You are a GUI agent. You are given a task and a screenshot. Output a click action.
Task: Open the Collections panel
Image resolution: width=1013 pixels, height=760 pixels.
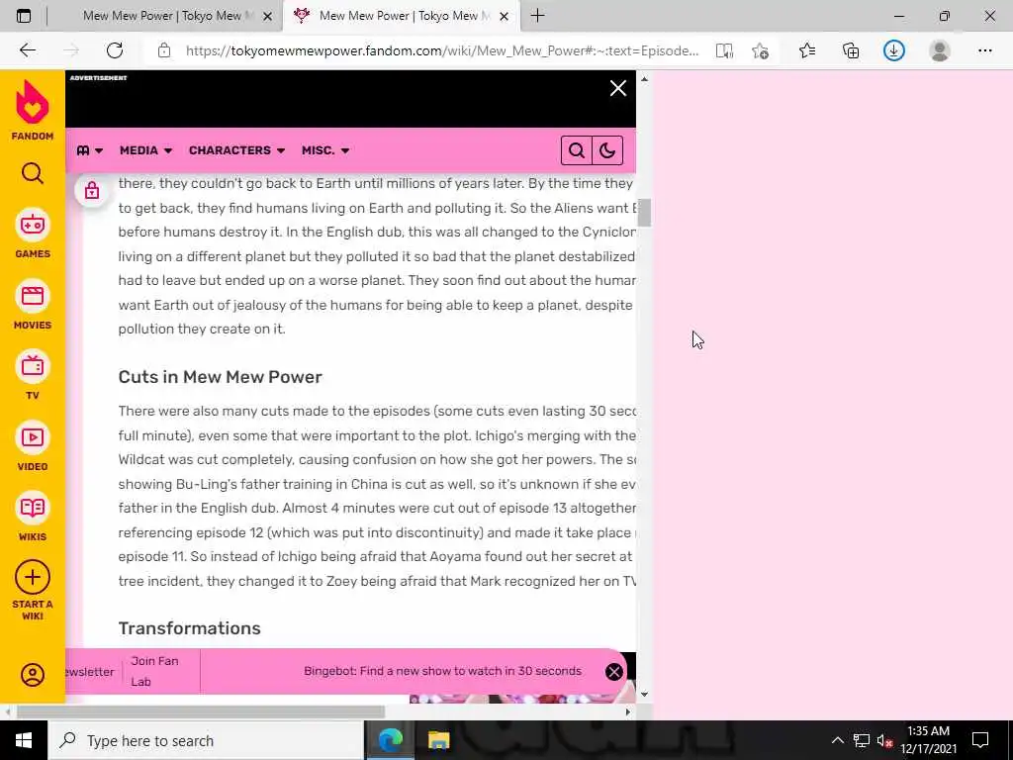(x=851, y=50)
